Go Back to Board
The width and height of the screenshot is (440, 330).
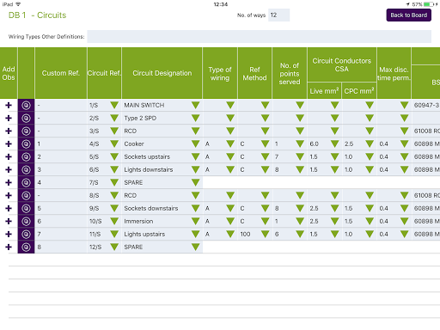point(409,15)
